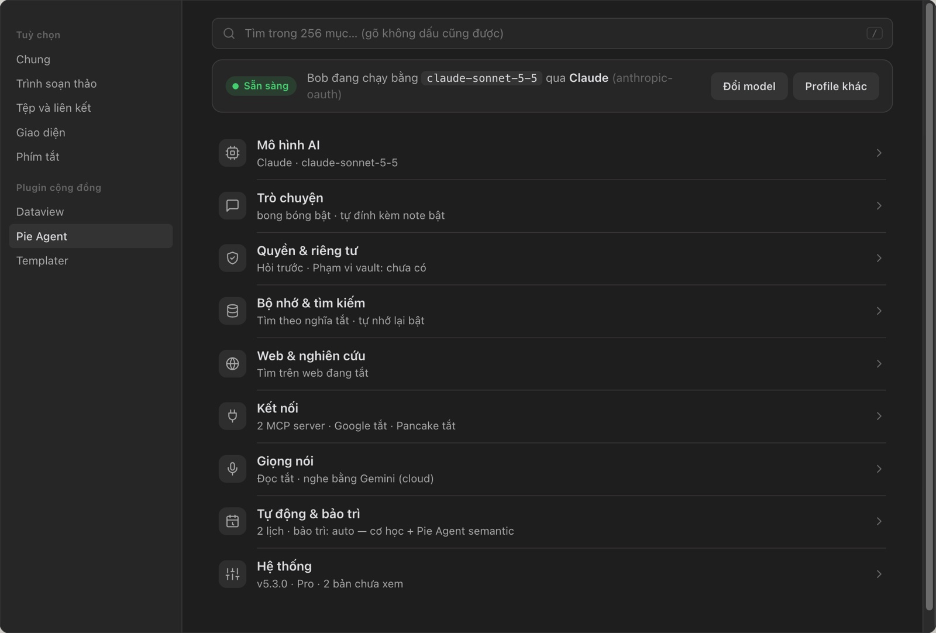Open the Giao diện settings tab
936x633 pixels.
point(91,132)
